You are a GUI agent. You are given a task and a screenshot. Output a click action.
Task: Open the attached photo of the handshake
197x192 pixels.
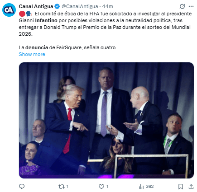106,120
